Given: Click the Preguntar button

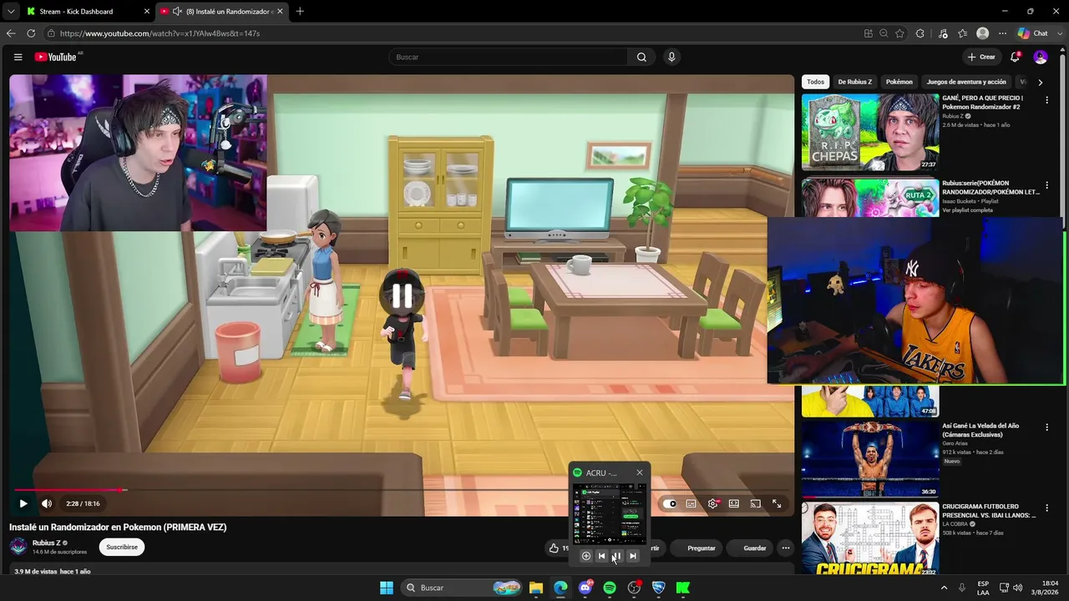Looking at the screenshot, I should (702, 548).
